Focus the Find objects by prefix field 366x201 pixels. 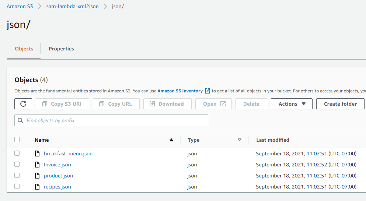114,120
